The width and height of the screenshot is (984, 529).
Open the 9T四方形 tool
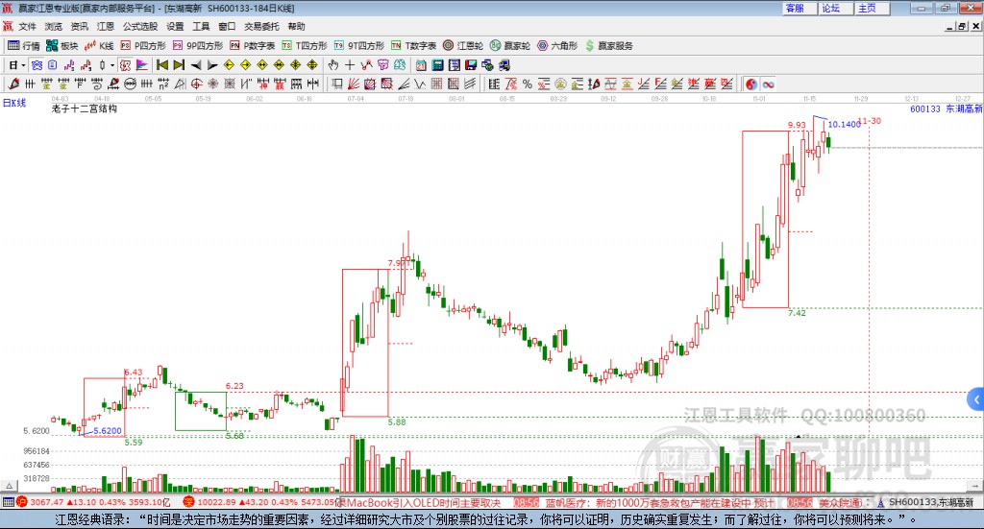[359, 46]
